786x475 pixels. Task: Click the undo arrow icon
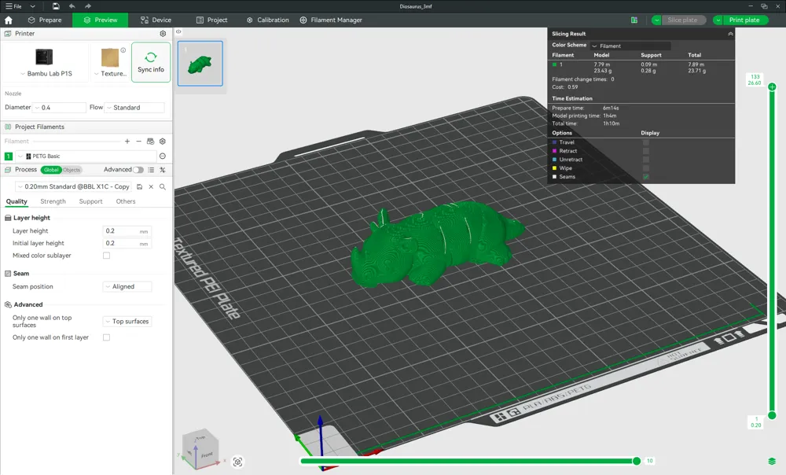(x=72, y=6)
